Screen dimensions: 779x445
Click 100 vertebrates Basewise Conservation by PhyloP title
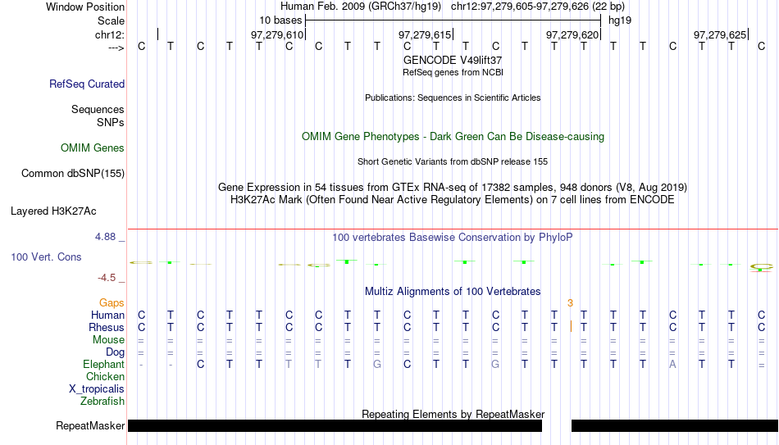click(x=453, y=238)
